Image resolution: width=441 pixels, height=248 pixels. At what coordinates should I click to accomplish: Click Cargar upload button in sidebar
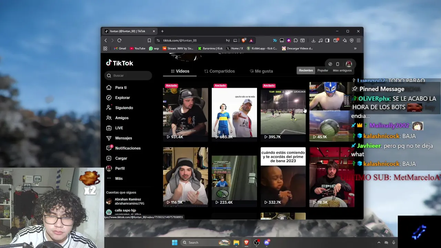coord(121,158)
